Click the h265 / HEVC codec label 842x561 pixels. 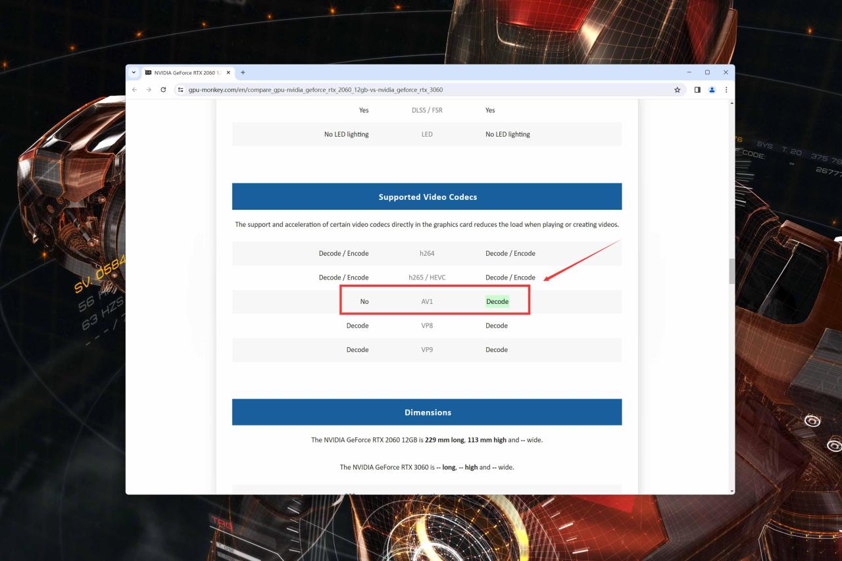[x=427, y=278]
